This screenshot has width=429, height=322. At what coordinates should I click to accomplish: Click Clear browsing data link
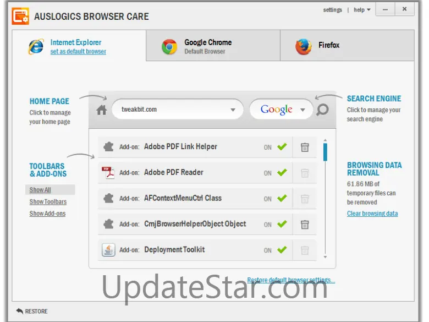[x=372, y=214]
